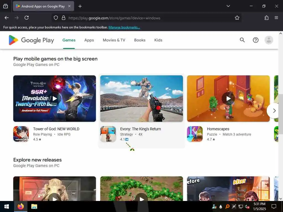The image size is (283, 212).
Task: Reload the current page
Action: [27, 18]
